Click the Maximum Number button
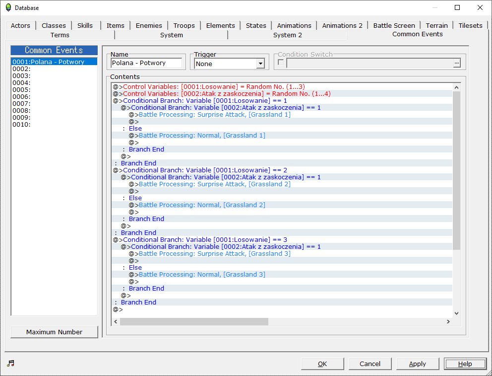 (x=54, y=332)
